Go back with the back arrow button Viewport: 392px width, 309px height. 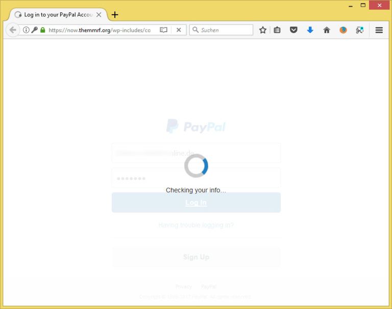[12, 30]
